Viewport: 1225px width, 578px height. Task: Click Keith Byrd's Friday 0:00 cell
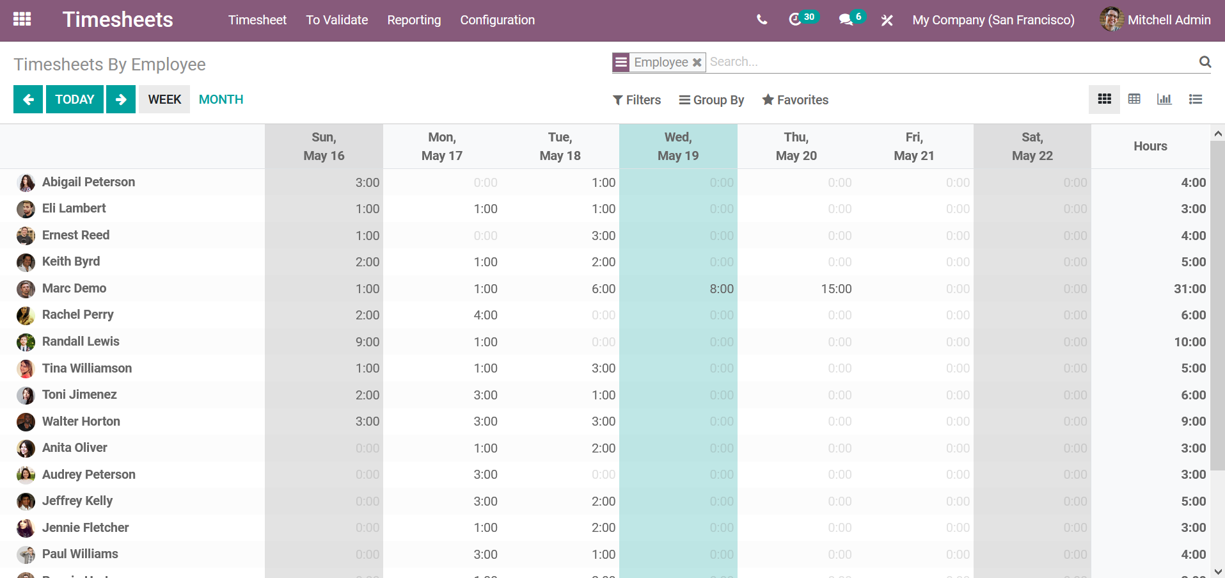[915, 262]
